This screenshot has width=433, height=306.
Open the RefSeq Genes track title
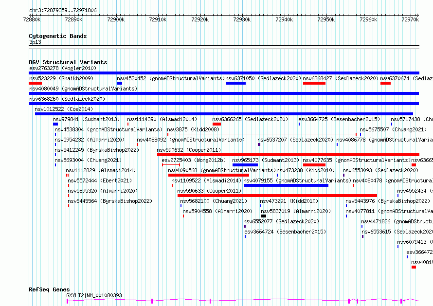tap(49, 290)
